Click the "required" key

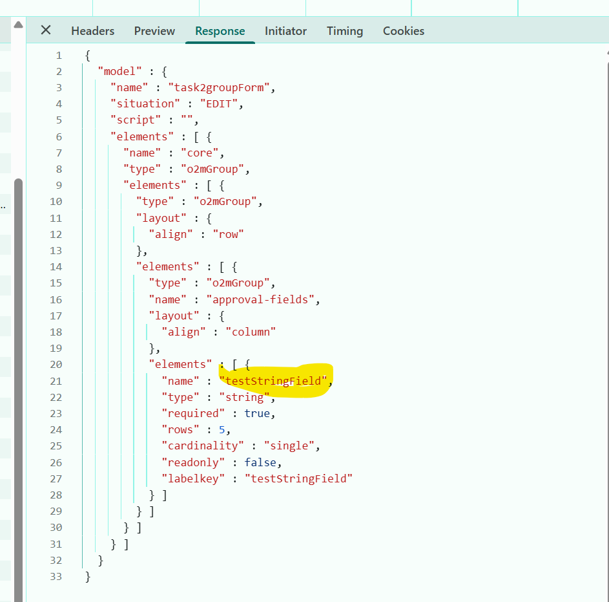193,413
